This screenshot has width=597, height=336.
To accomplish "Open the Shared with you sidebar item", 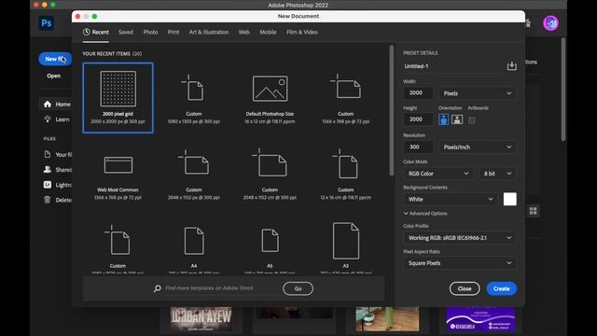I will [x=57, y=170].
